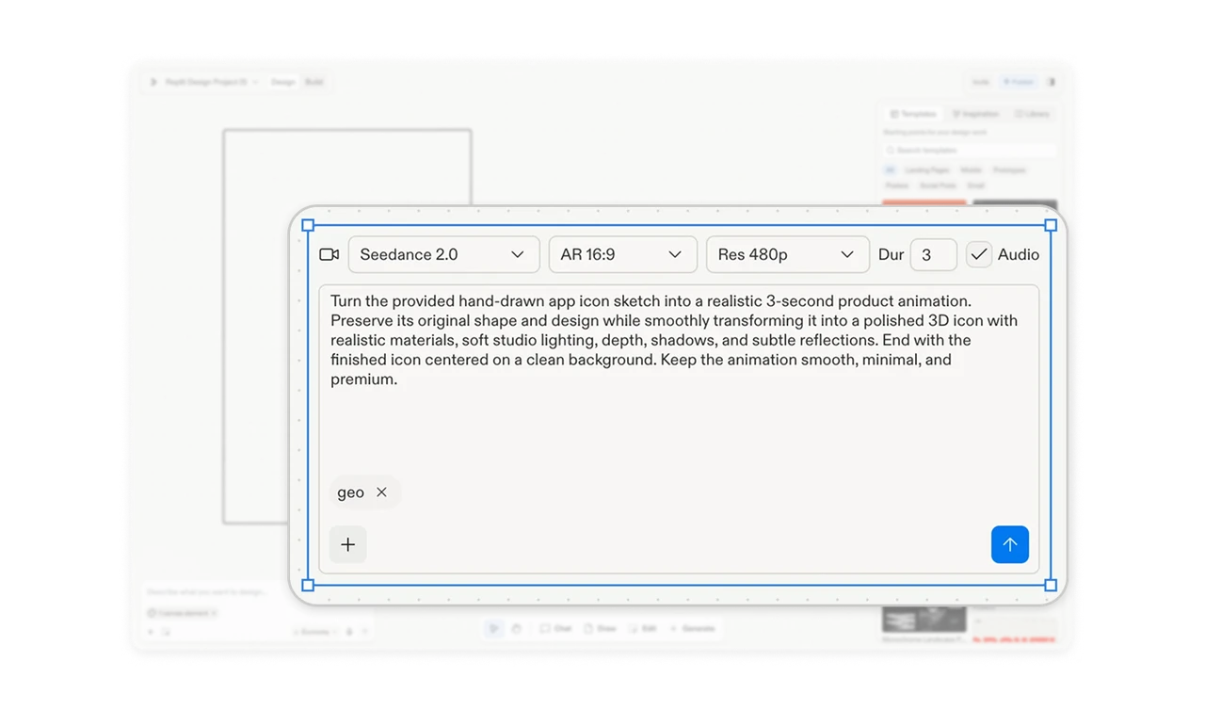Submit the prompt with the blue arrow button
Screen dimensions: 1205x710
tap(1009, 544)
